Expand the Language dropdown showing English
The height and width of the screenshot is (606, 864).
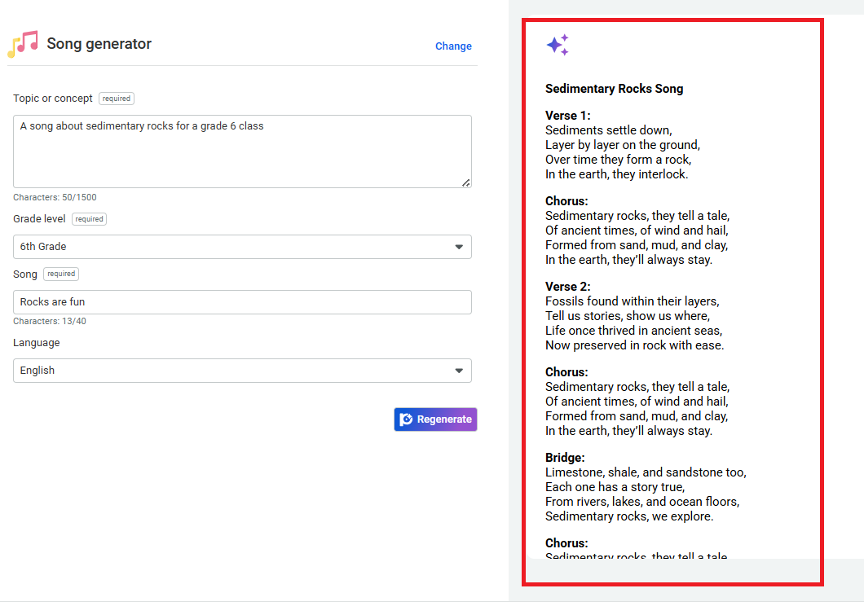(242, 371)
